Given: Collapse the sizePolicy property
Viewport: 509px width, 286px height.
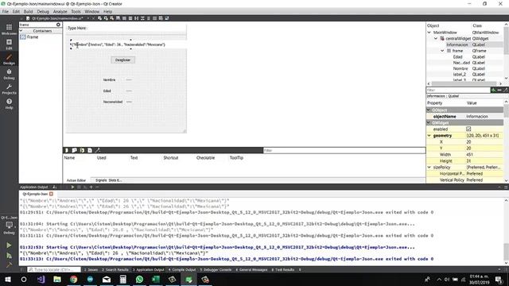Looking at the screenshot, I should point(429,168).
